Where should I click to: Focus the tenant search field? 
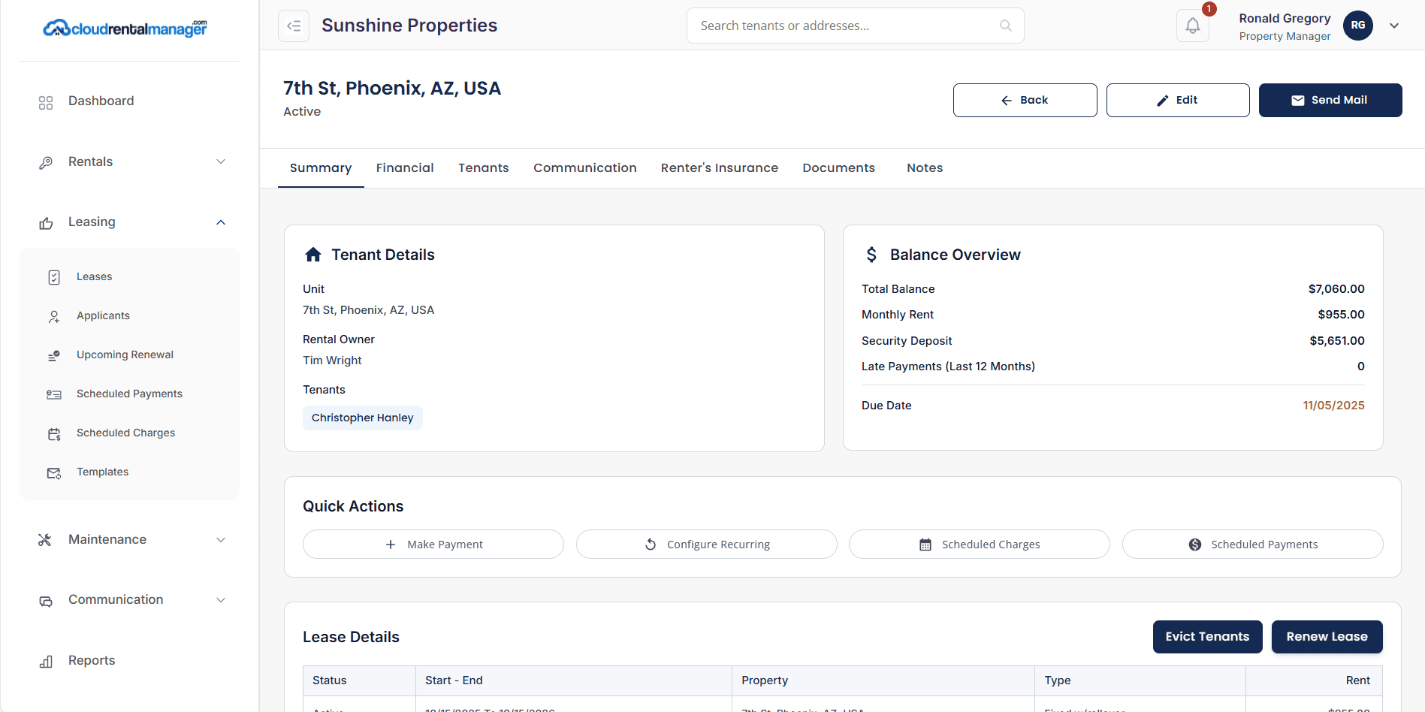[845, 26]
